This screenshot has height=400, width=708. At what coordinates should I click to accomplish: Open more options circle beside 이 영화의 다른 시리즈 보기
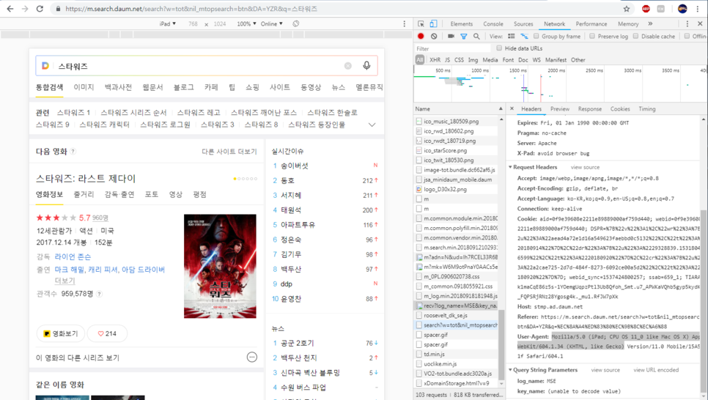[x=252, y=357]
